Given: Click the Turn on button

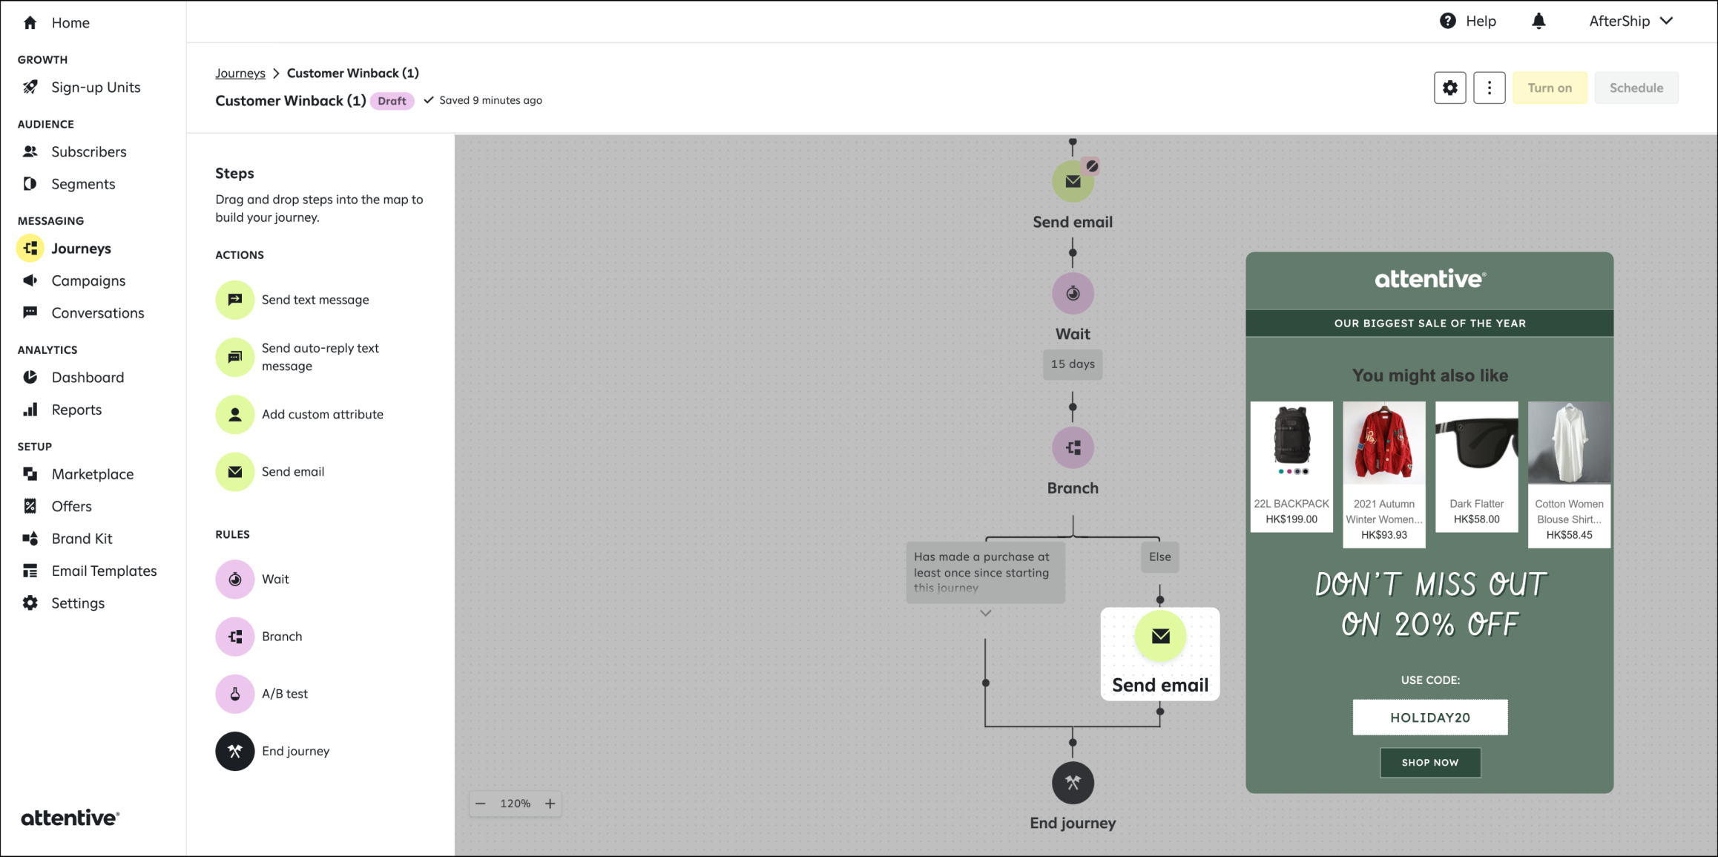Looking at the screenshot, I should (1550, 88).
